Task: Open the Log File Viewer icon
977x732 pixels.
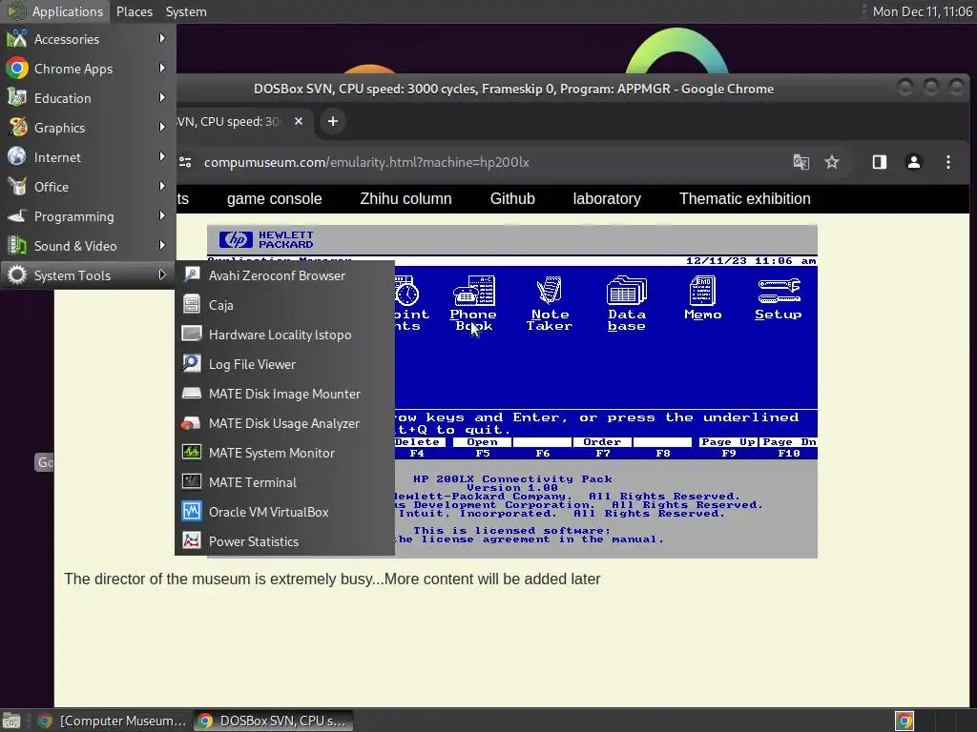Action: coord(191,364)
